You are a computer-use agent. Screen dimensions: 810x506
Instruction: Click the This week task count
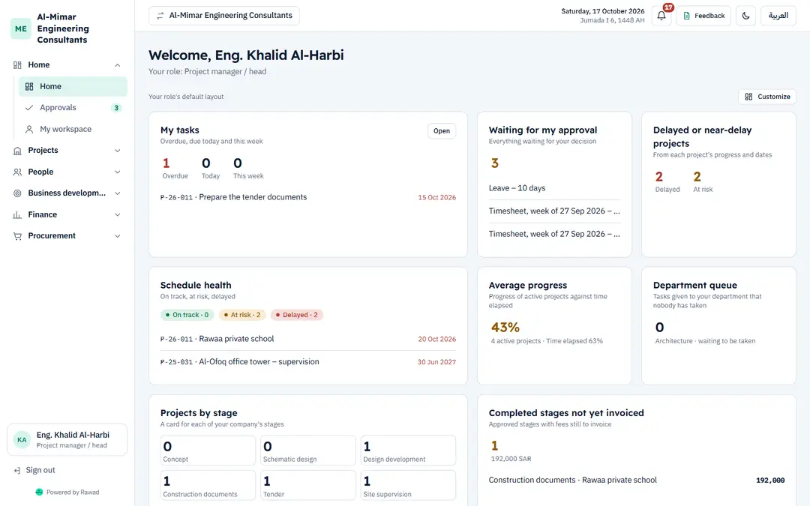[238, 163]
